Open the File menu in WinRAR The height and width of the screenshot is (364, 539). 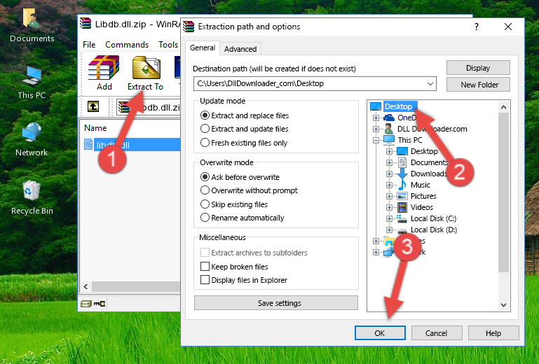point(89,45)
